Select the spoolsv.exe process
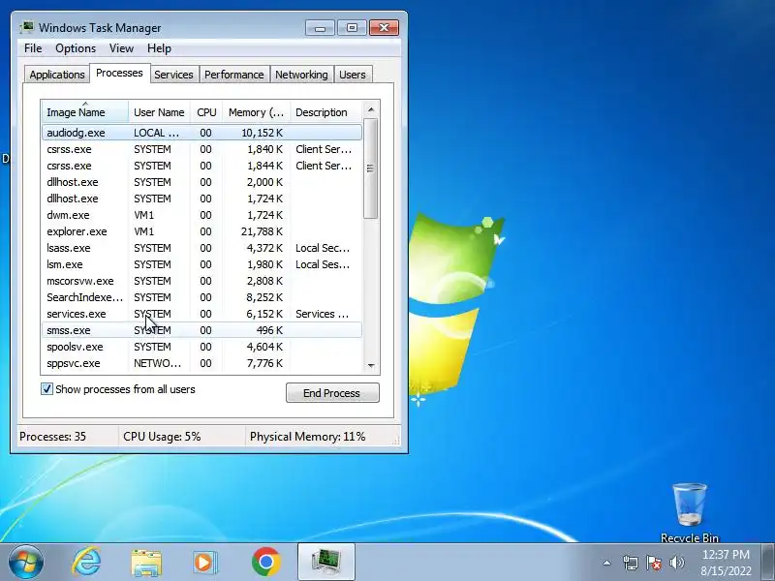 point(201,347)
